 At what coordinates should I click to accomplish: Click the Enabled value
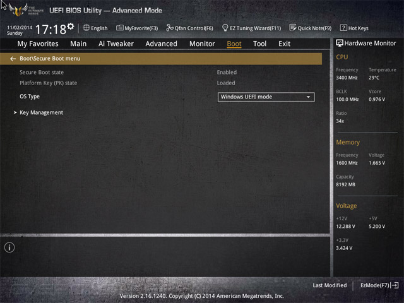(x=227, y=73)
